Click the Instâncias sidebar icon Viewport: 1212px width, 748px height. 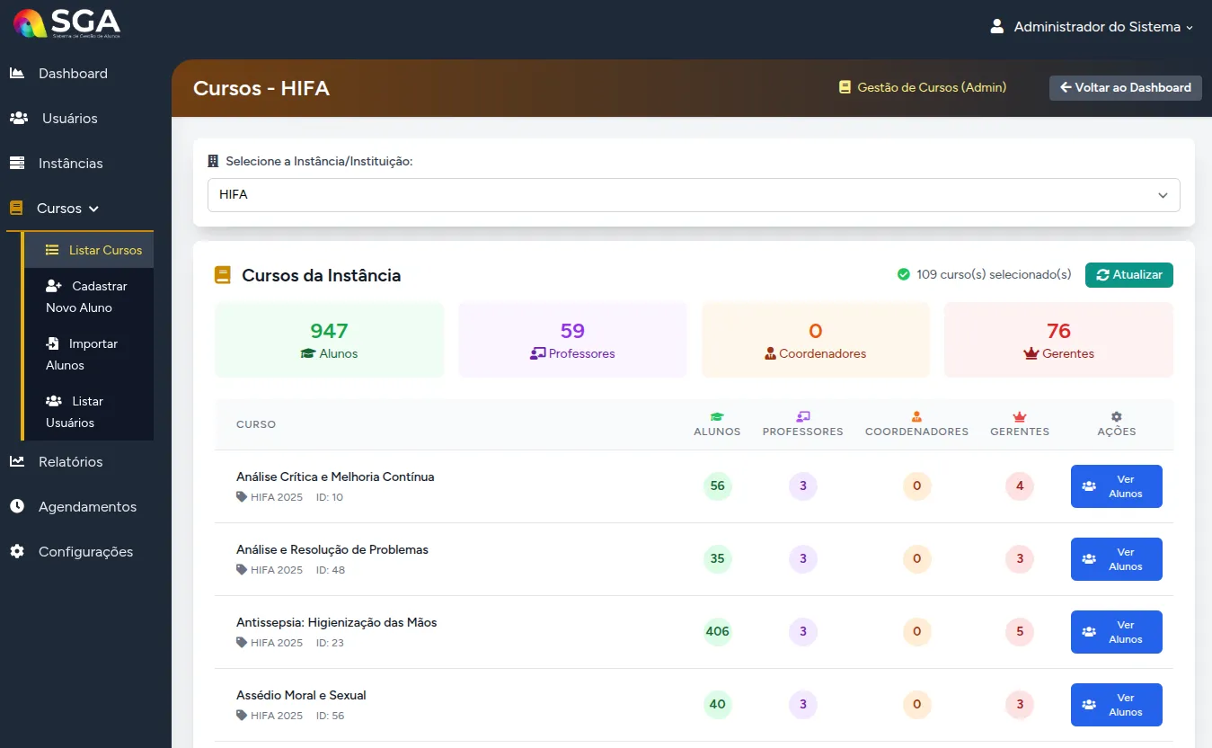coord(17,163)
